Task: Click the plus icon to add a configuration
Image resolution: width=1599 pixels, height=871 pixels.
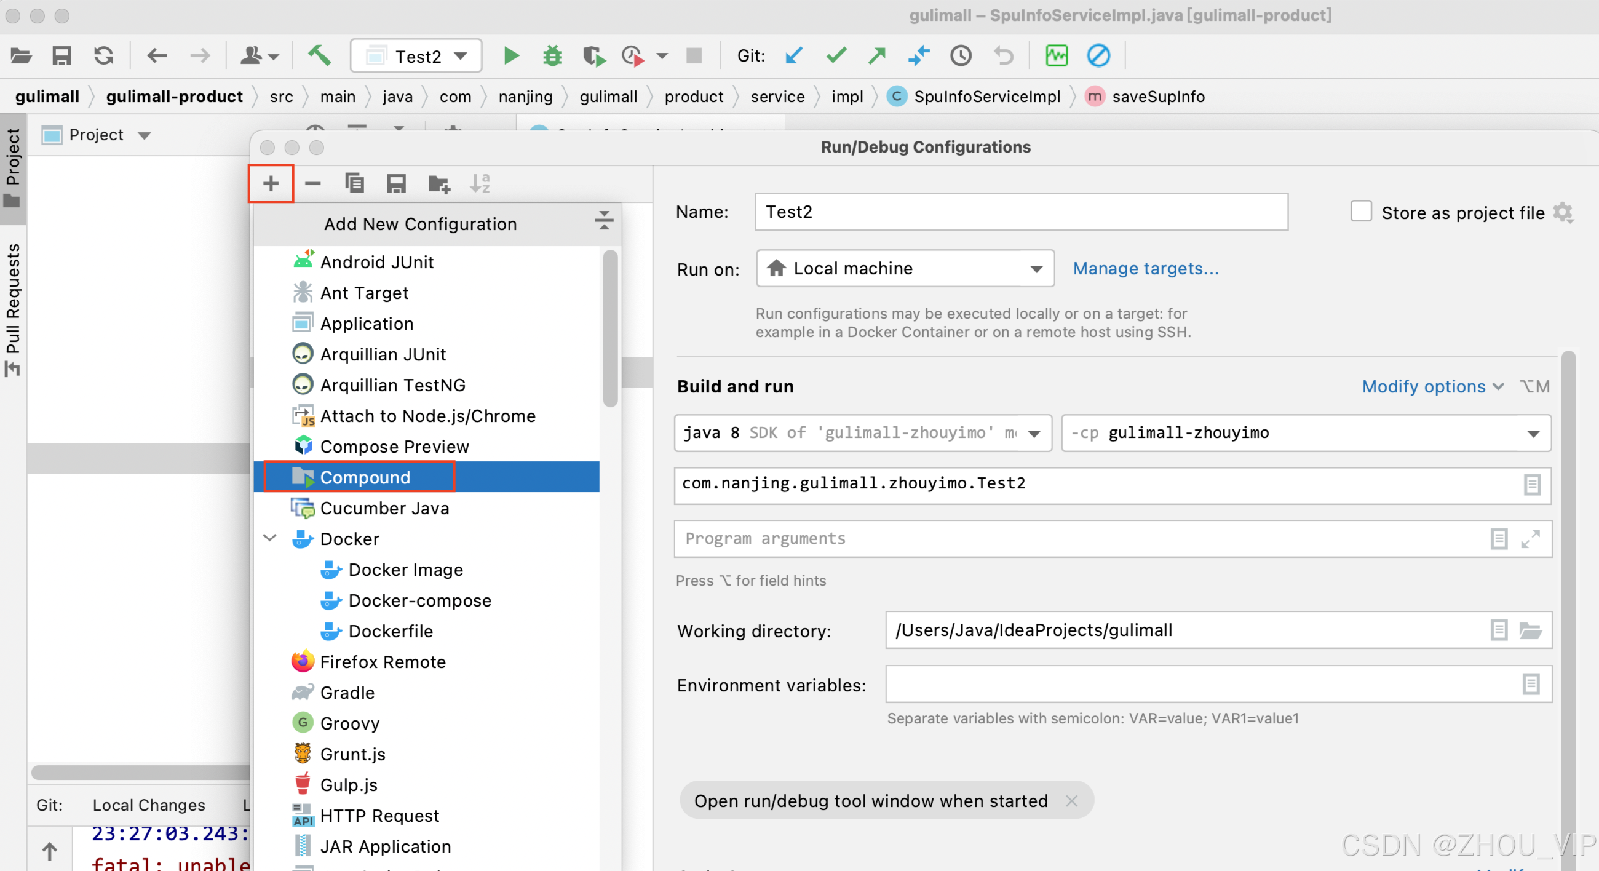Action: click(x=271, y=183)
